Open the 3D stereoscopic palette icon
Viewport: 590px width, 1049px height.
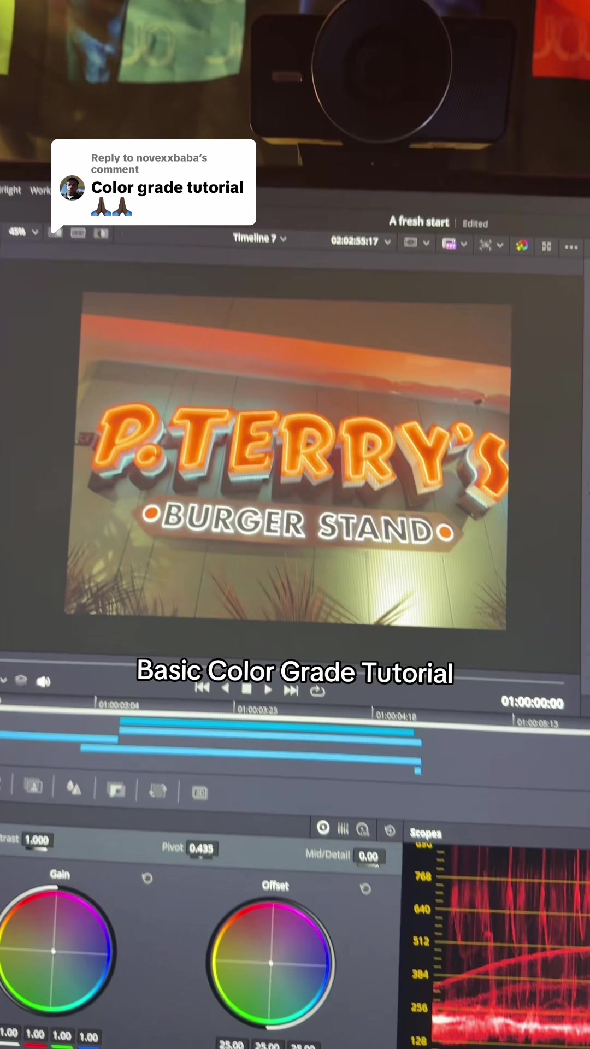click(x=200, y=792)
